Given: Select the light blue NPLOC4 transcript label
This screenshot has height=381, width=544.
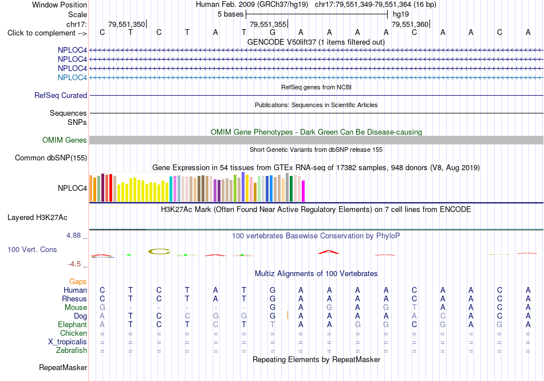Looking at the screenshot, I should 72,77.
